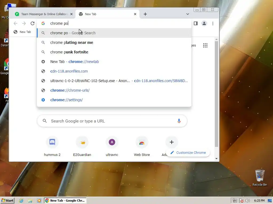Image resolution: width=273 pixels, height=204 pixels.
Task: Select suggestion chrome punk fortnite
Action: pos(114,52)
